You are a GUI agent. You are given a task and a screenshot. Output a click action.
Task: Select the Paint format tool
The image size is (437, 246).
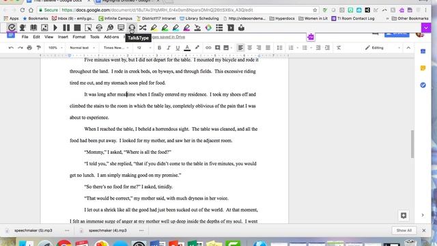click(x=38, y=48)
